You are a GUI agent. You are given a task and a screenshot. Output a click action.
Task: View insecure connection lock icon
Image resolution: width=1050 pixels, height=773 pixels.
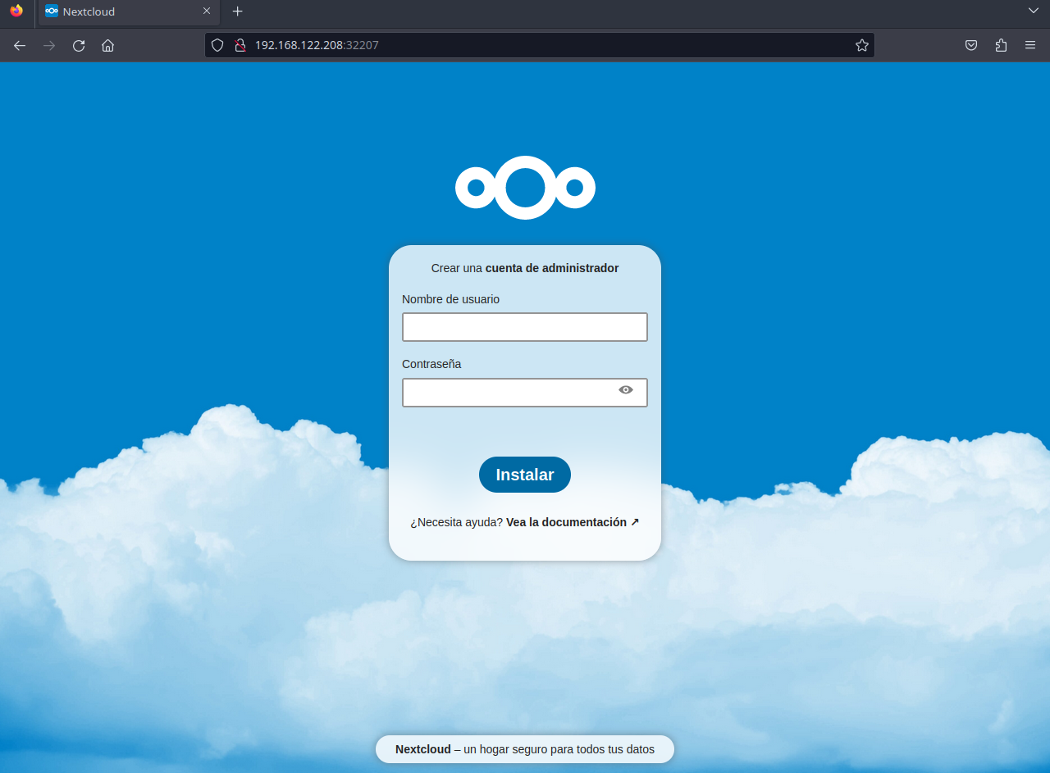pos(240,46)
